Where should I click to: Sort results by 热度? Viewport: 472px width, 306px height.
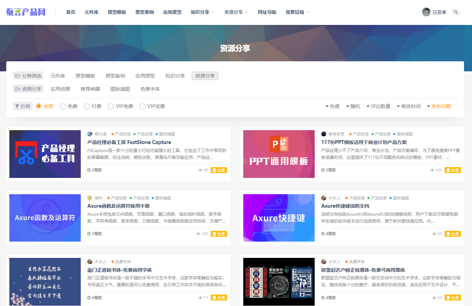333,106
